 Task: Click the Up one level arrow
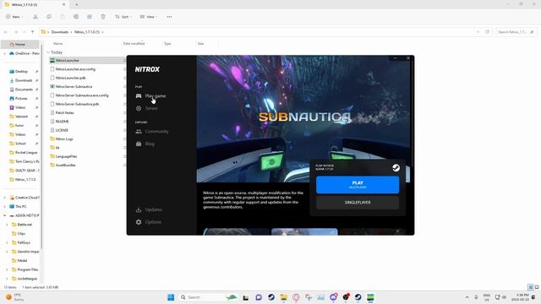32,32
